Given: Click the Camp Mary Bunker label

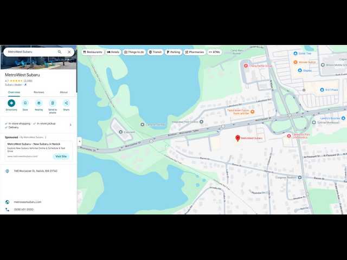Looking at the screenshot, I should tap(237, 52).
